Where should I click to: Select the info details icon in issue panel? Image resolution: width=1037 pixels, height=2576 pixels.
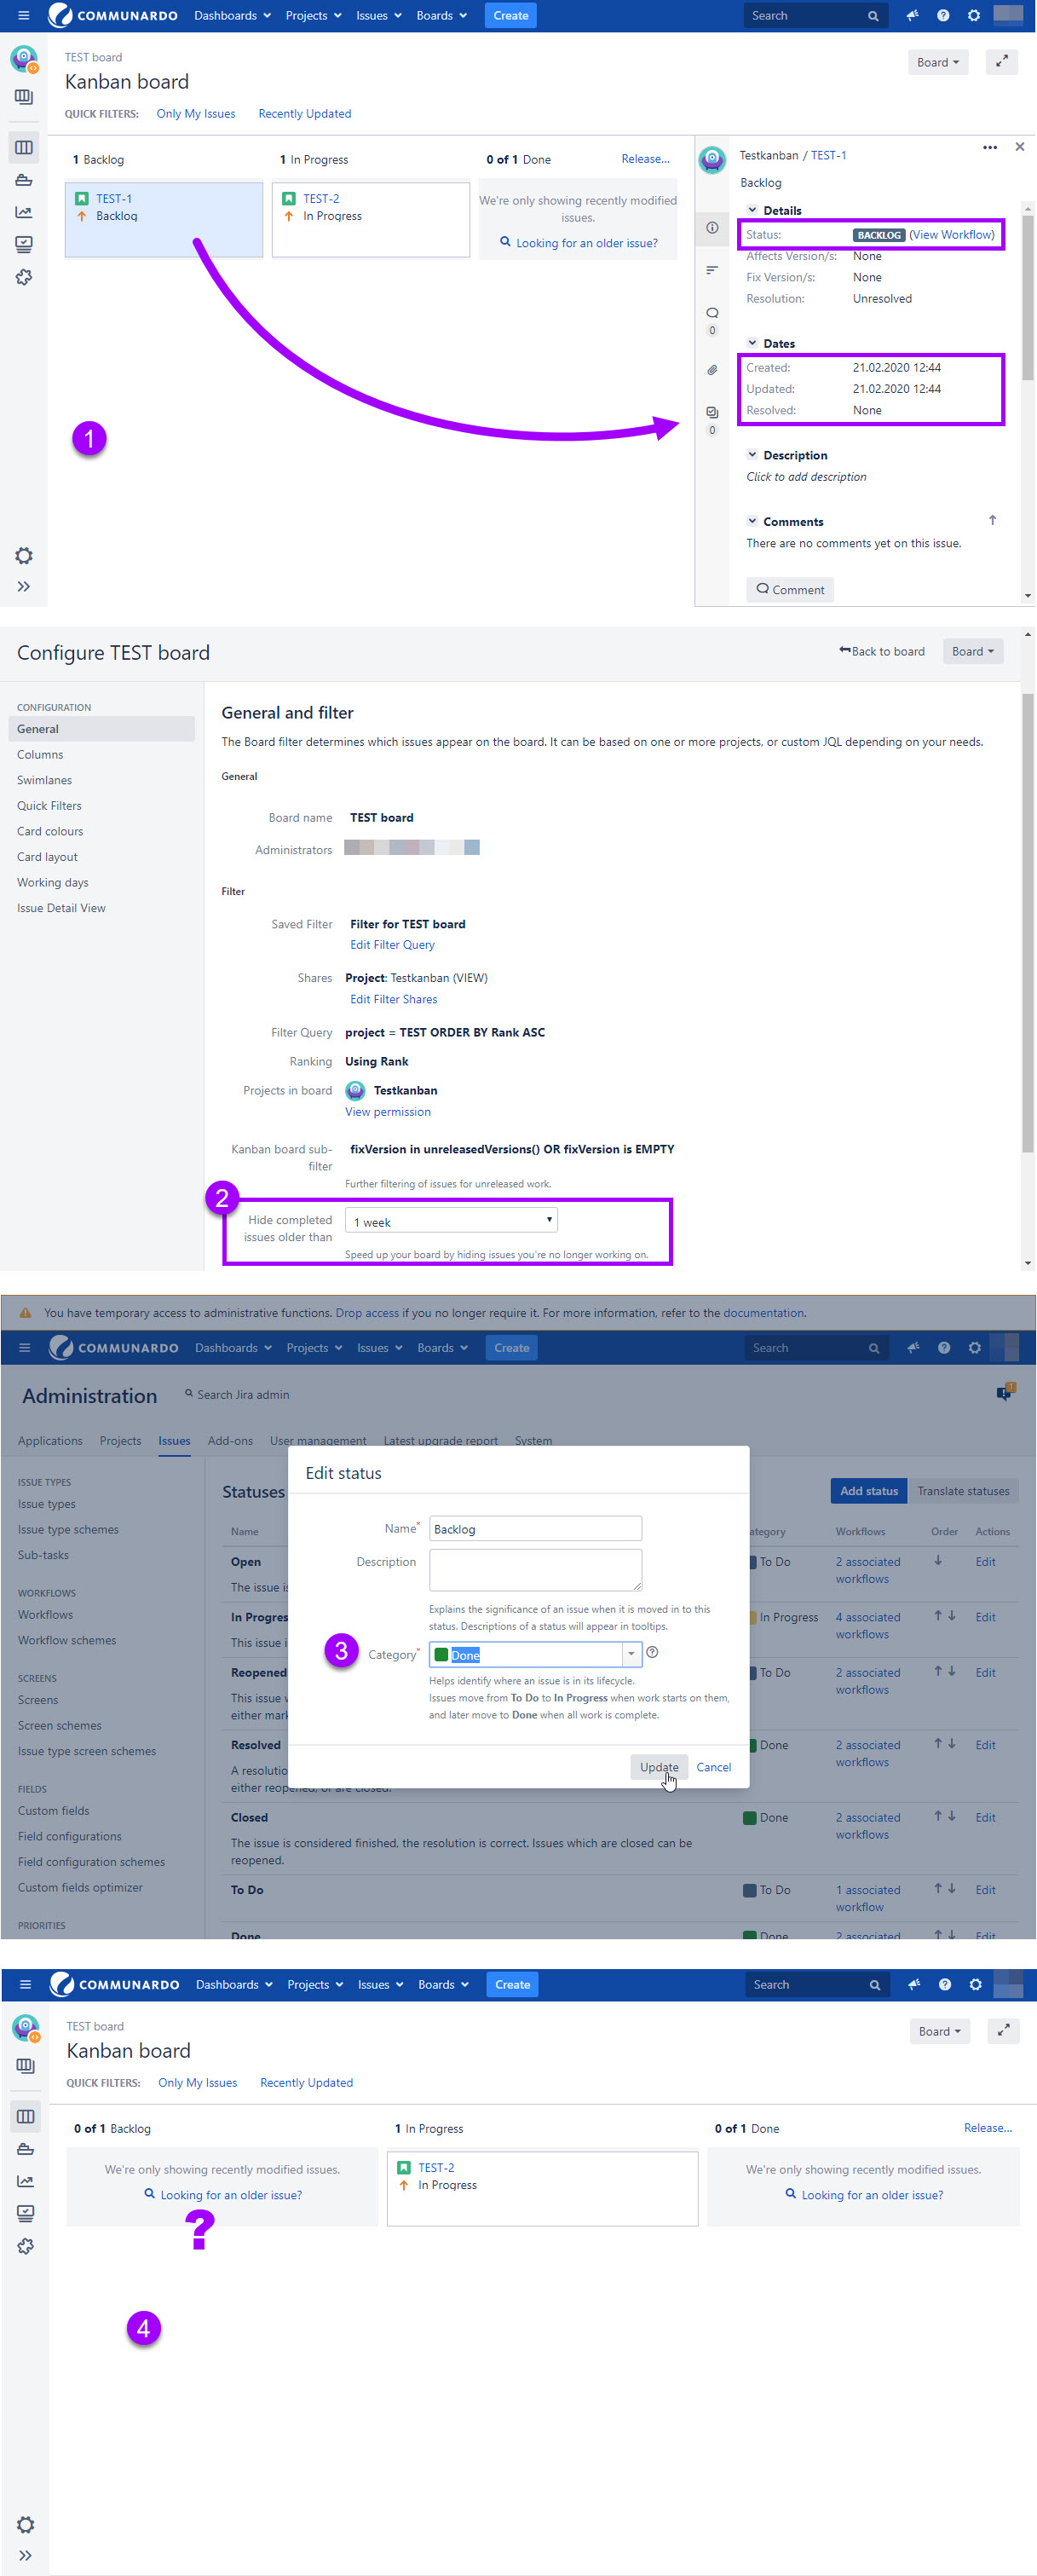(712, 228)
